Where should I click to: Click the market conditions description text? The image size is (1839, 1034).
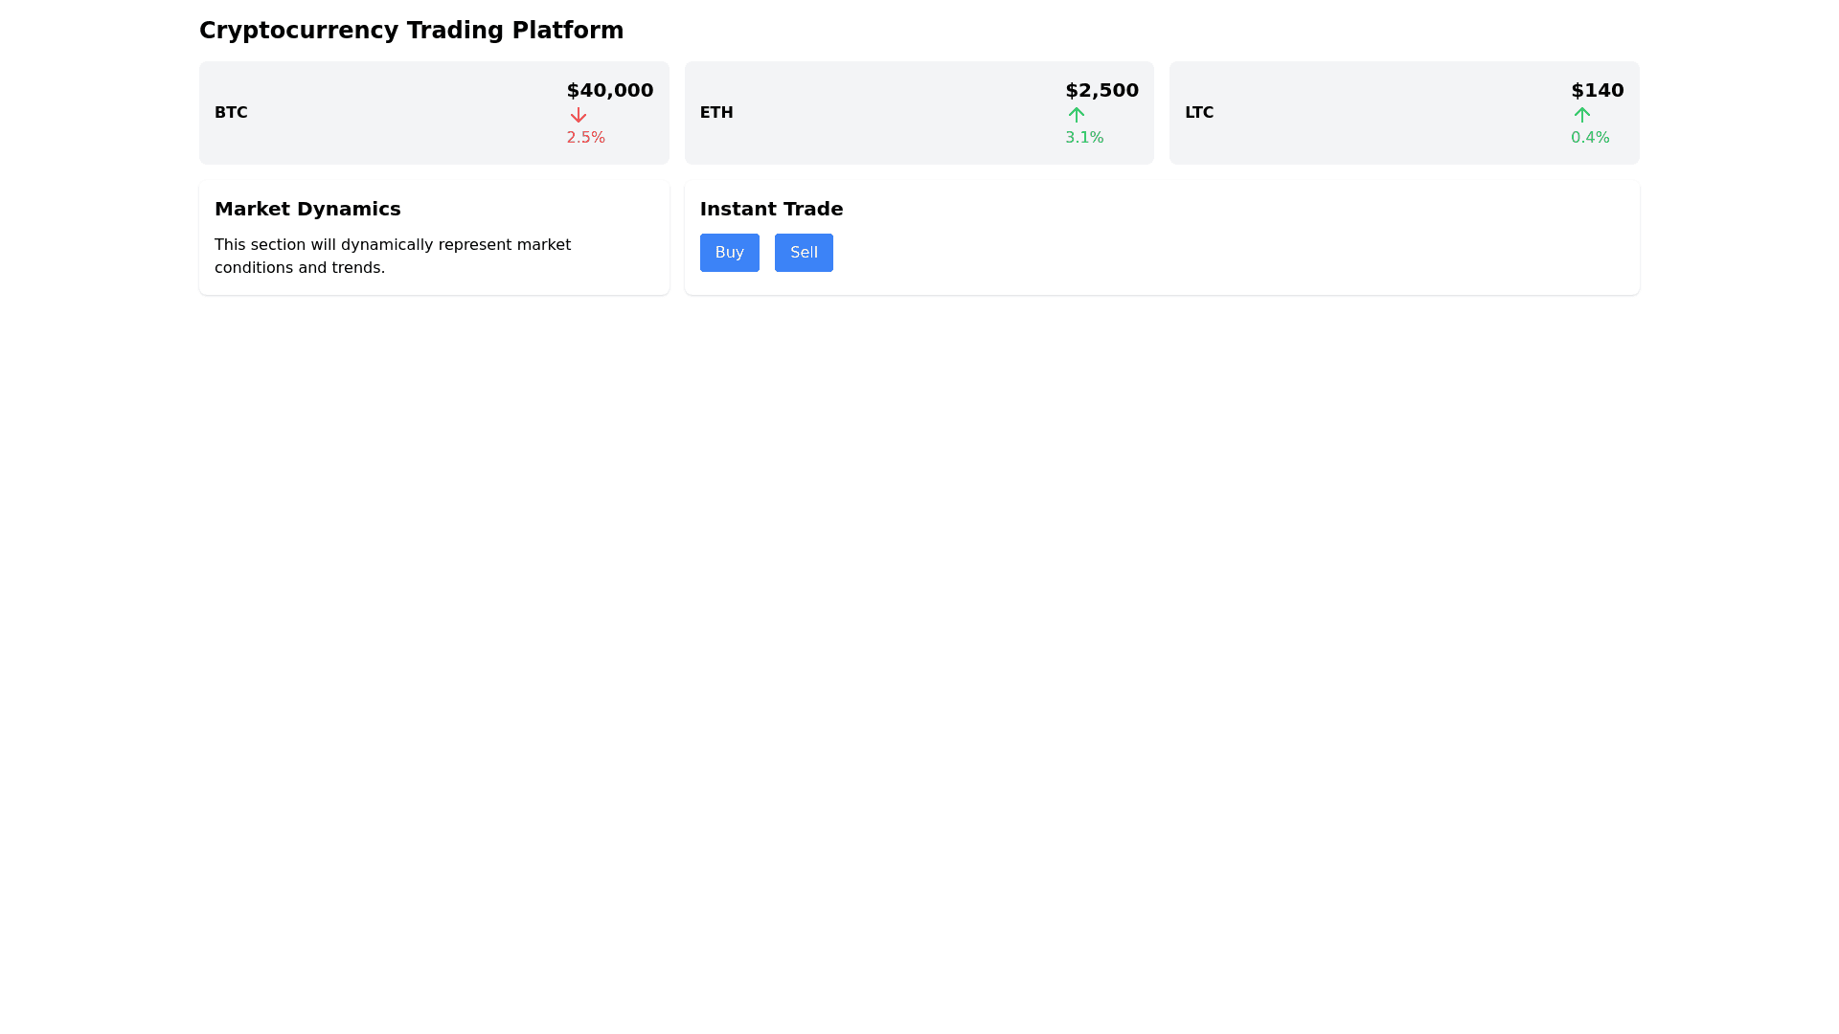(x=393, y=257)
